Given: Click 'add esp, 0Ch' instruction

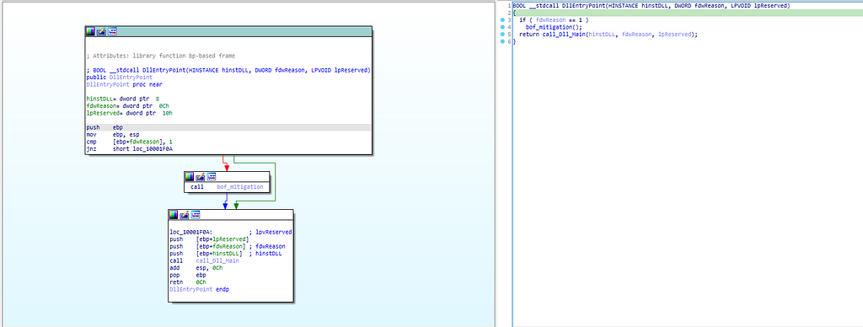Looking at the screenshot, I should [x=196, y=267].
